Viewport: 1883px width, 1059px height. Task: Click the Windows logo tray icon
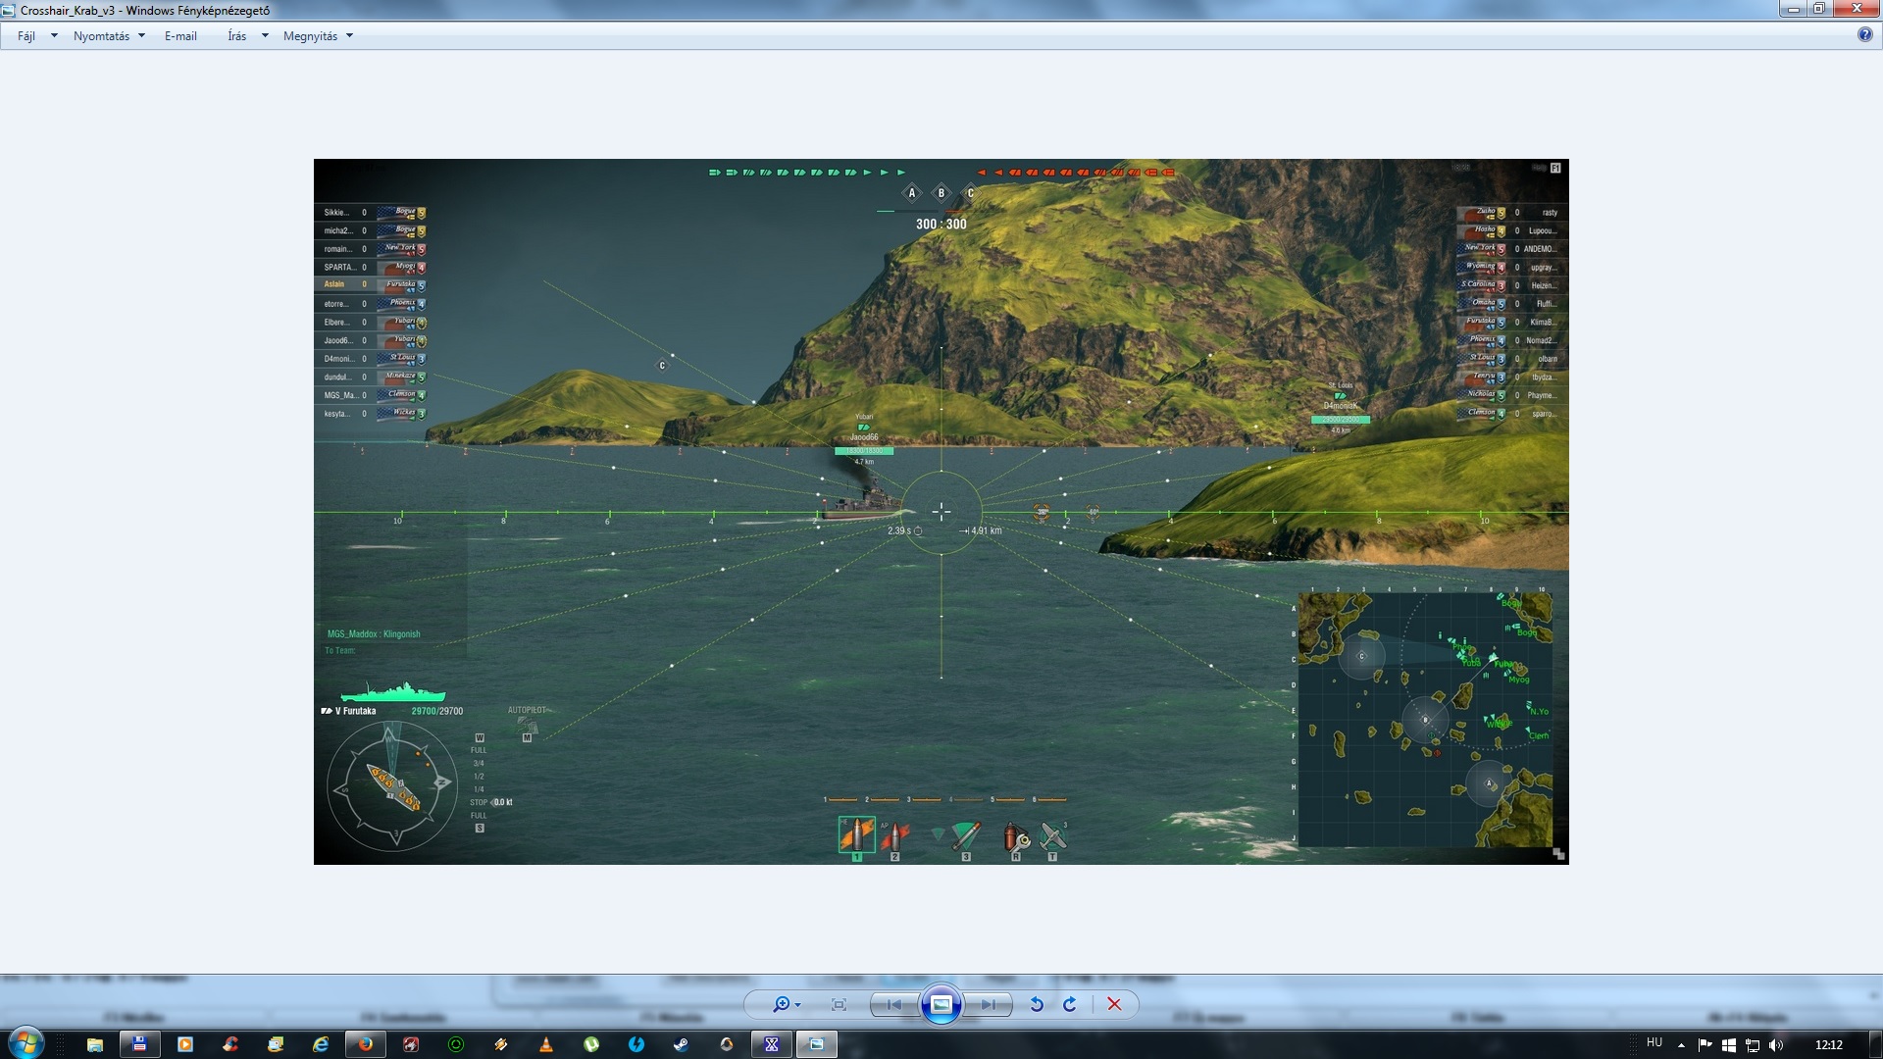click(1728, 1044)
